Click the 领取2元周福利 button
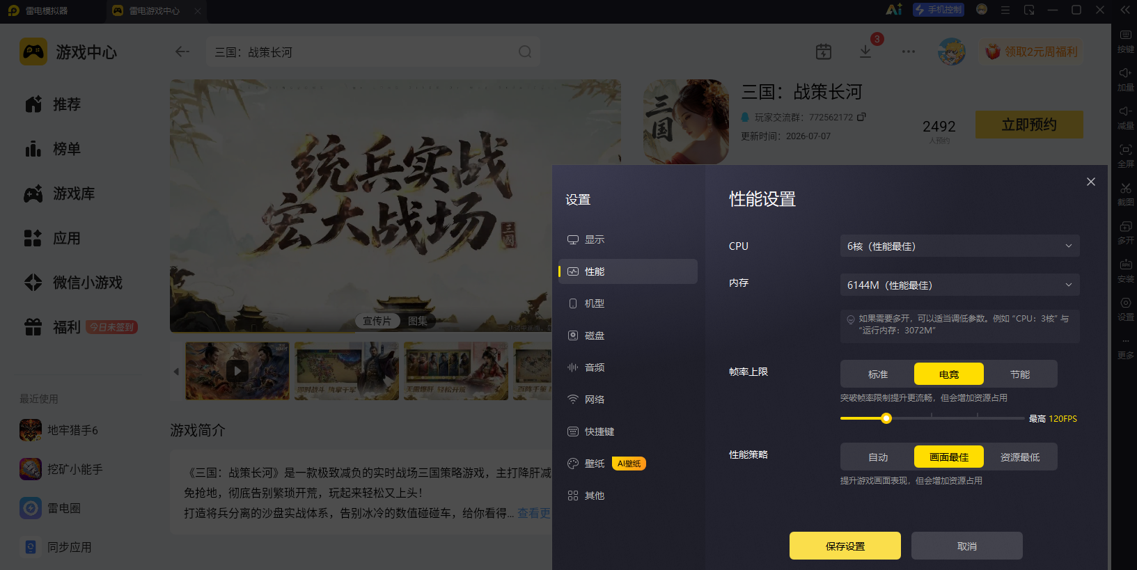The width and height of the screenshot is (1137, 570). [x=1032, y=52]
